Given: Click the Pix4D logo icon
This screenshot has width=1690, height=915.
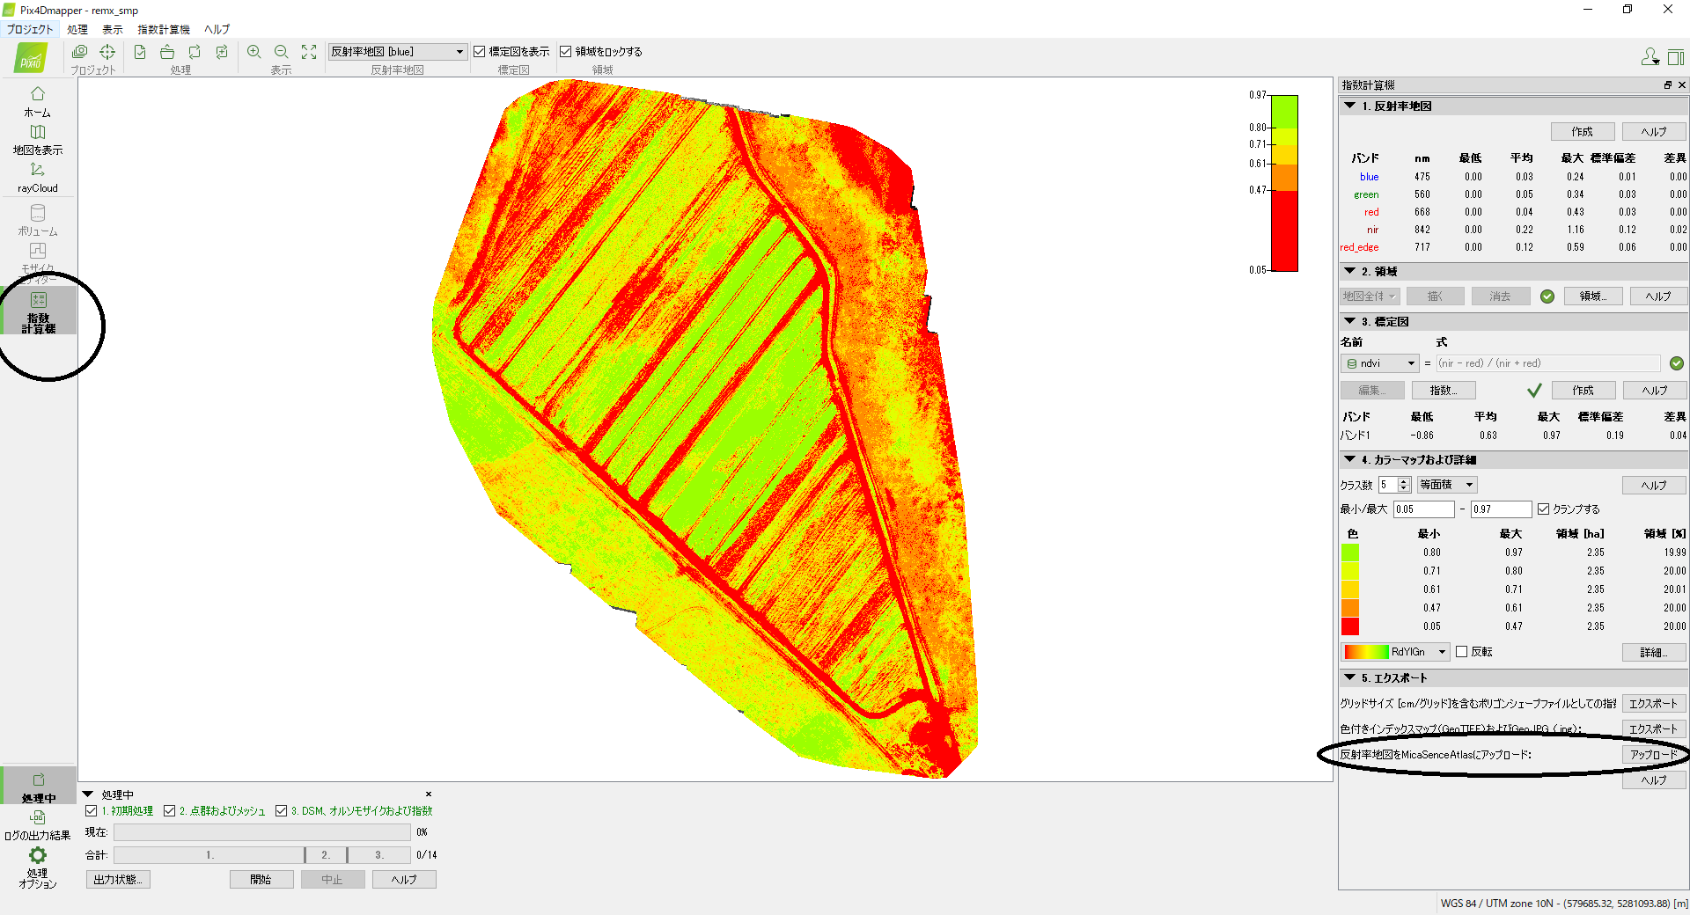Looking at the screenshot, I should coord(31,59).
